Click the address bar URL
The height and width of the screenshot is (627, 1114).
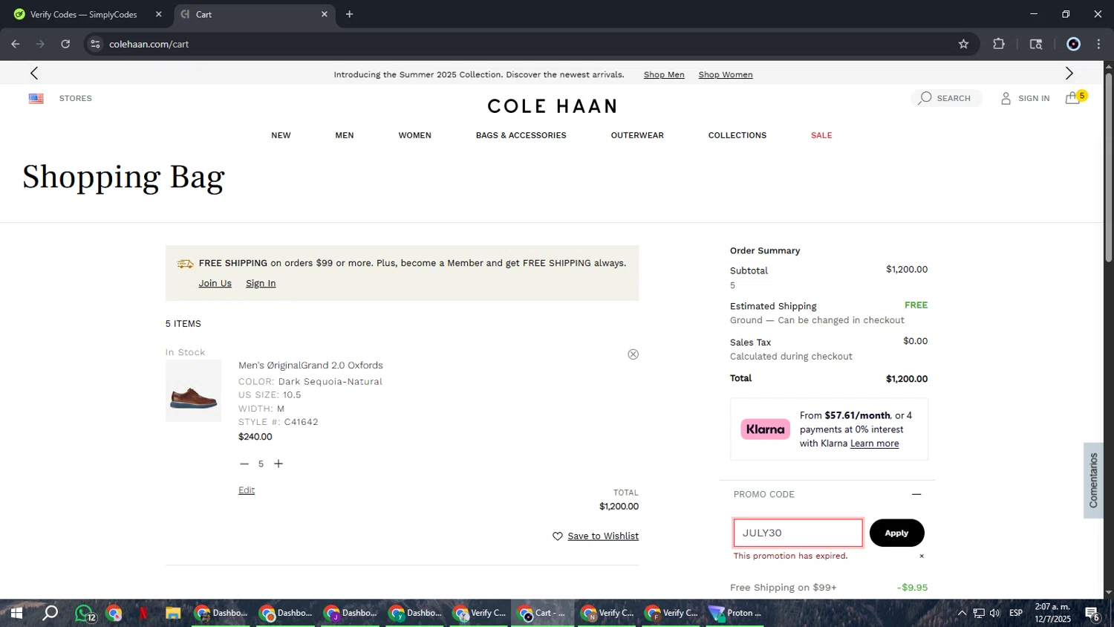149,44
